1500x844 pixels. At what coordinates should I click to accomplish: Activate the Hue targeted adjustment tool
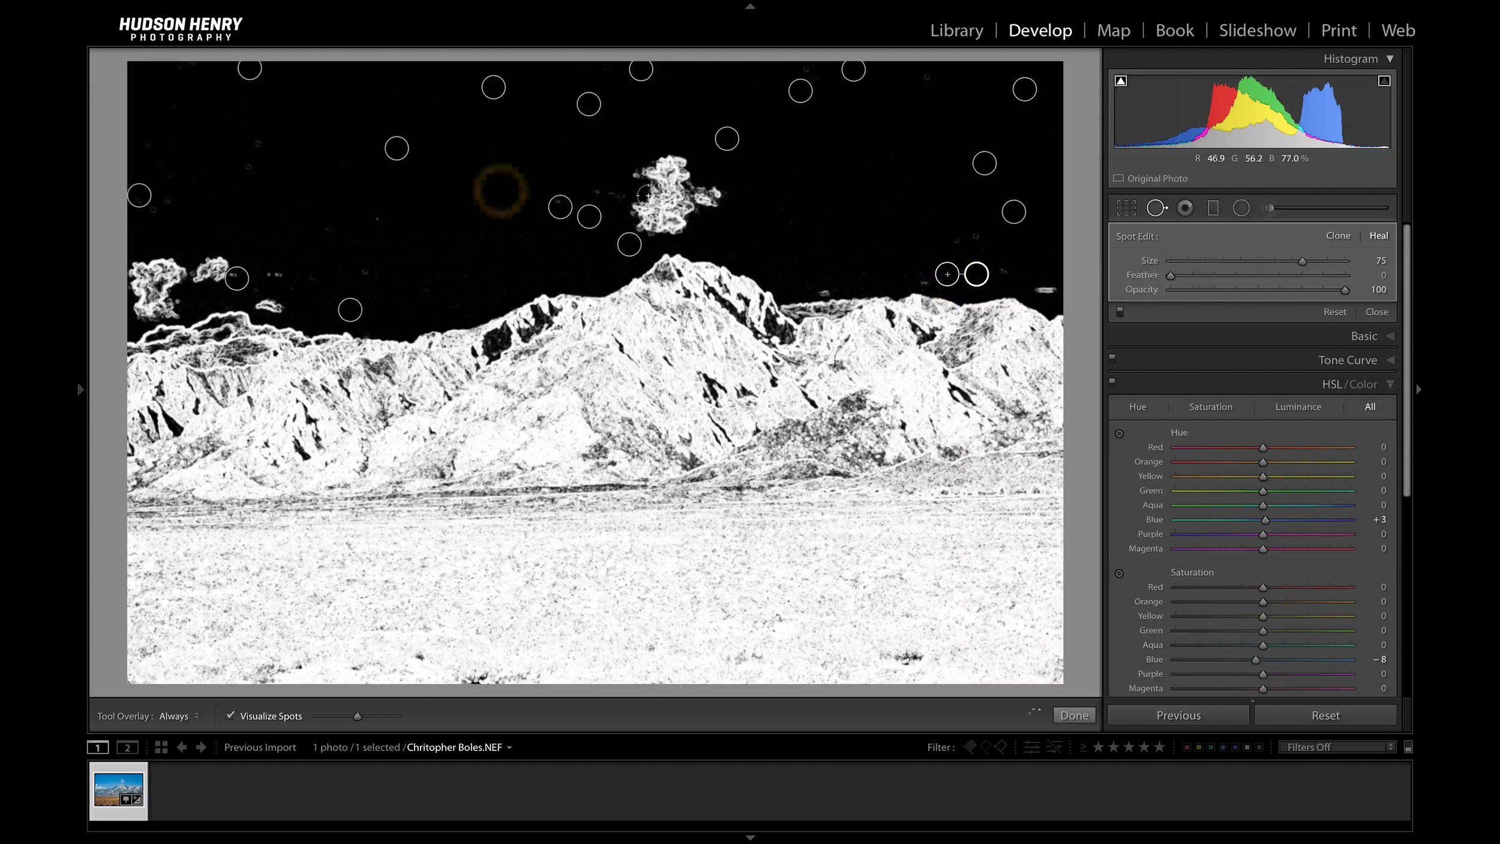tap(1119, 433)
